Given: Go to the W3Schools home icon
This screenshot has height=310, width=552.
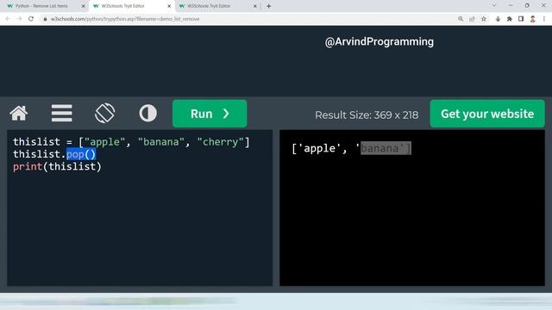Looking at the screenshot, I should (x=19, y=113).
